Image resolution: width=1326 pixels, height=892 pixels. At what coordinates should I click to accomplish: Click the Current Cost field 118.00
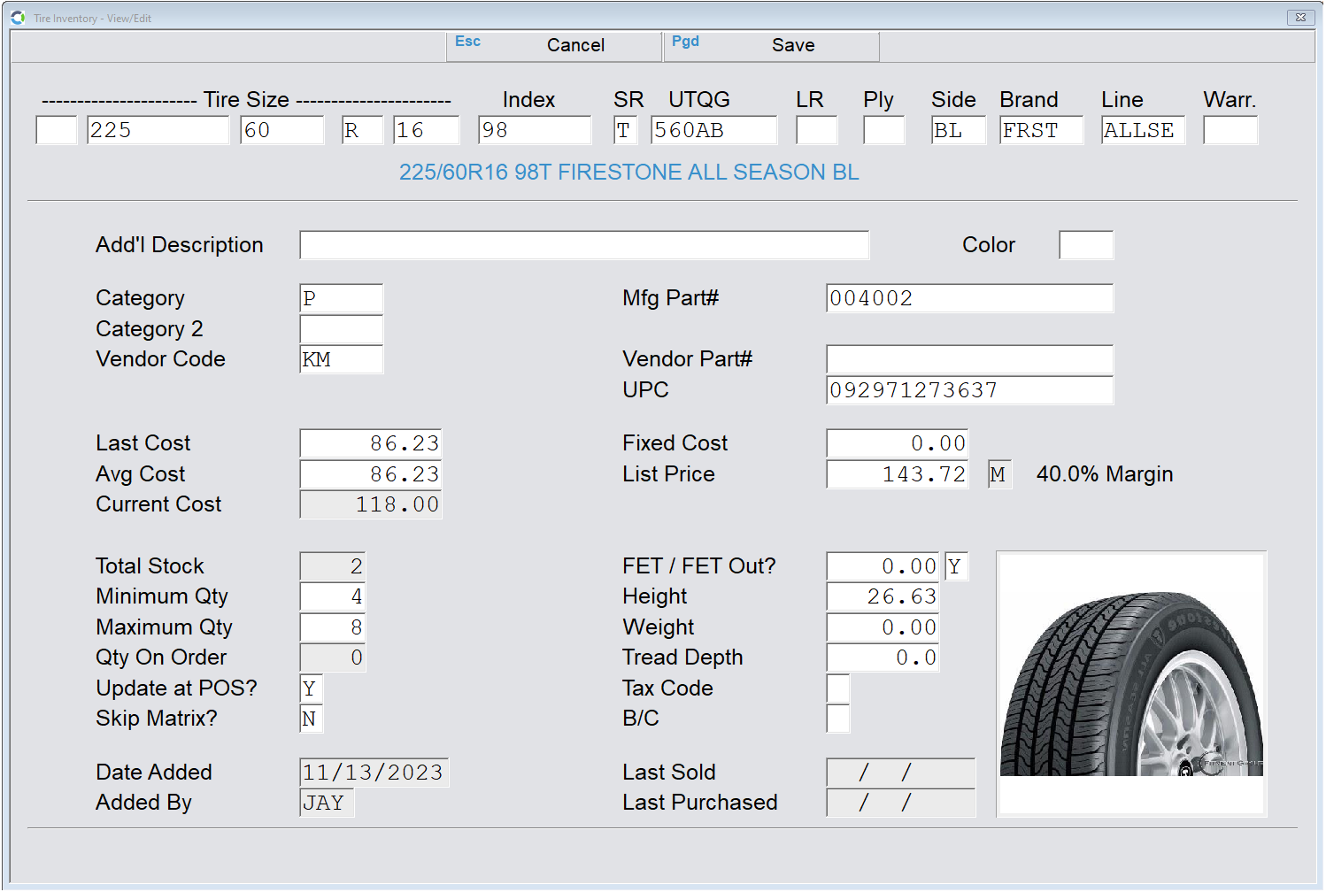[371, 504]
